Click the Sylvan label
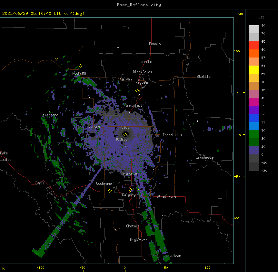The width and height of the screenshot is (278, 272). (126, 79)
